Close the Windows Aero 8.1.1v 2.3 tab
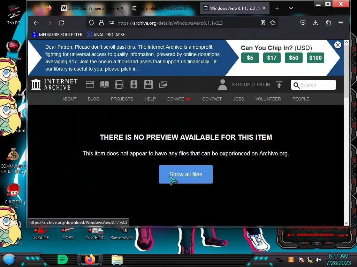The width and height of the screenshot is (357, 267). pos(264,8)
